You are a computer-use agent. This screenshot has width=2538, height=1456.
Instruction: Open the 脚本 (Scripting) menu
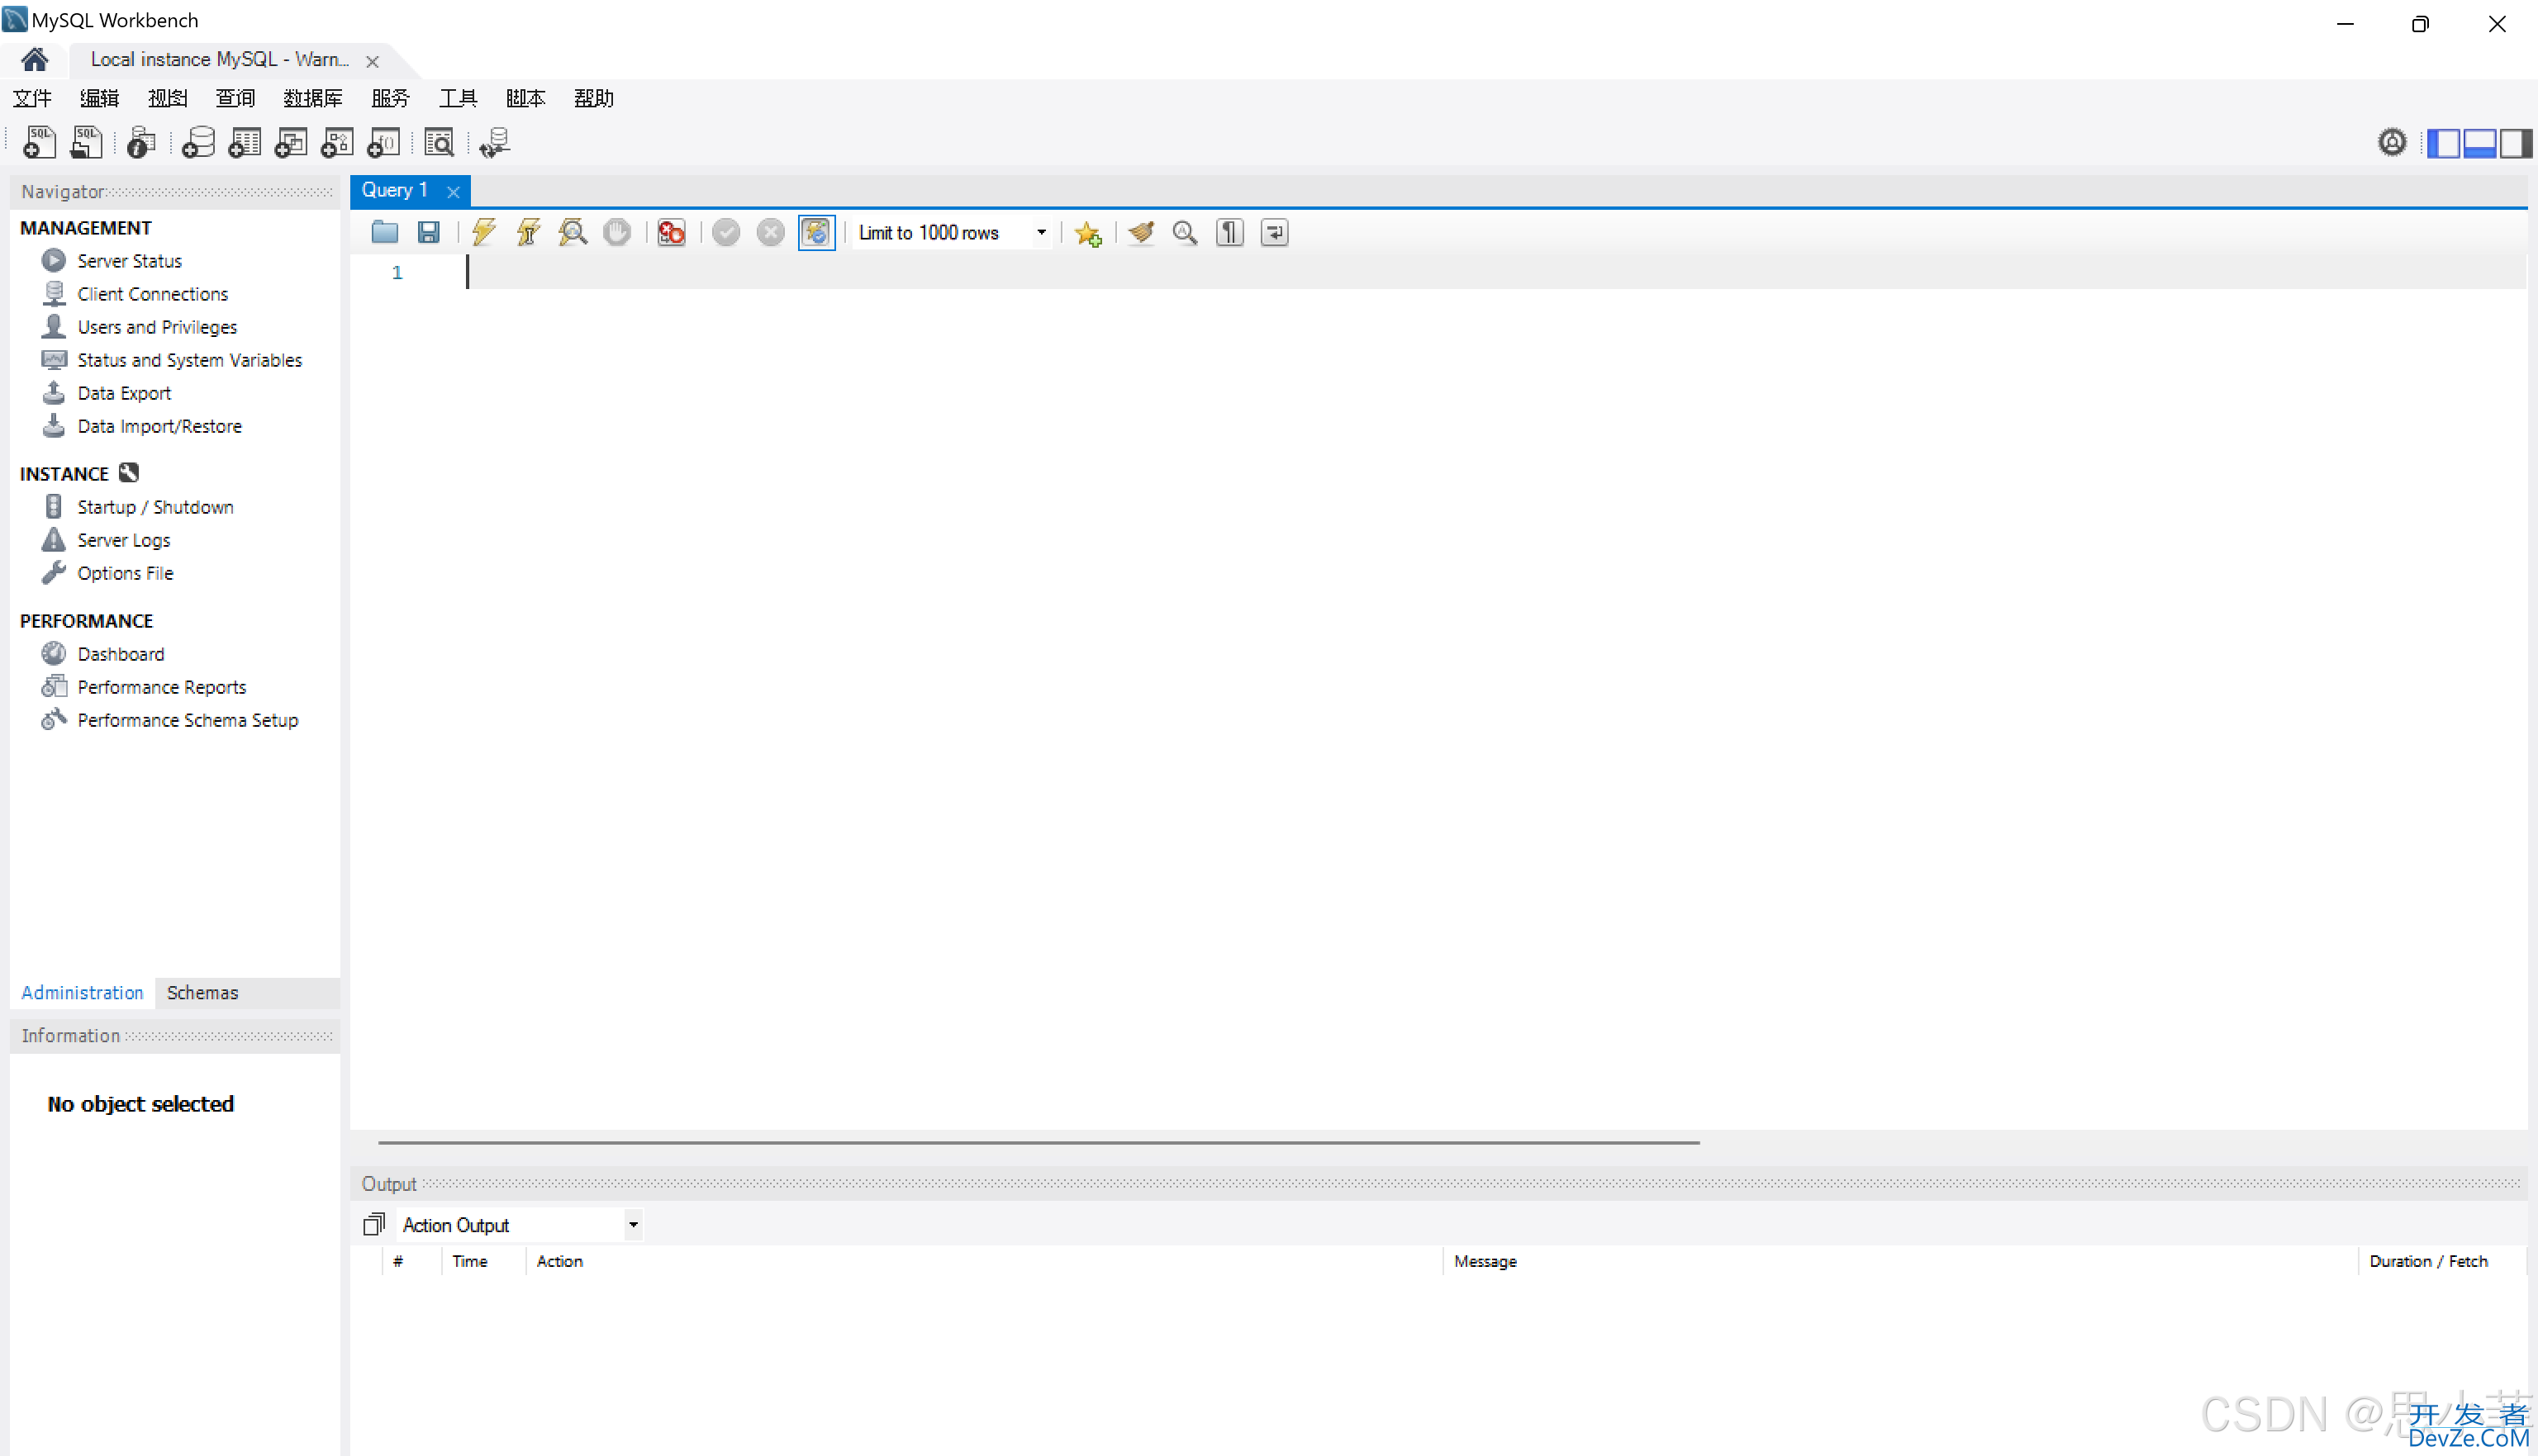525,98
